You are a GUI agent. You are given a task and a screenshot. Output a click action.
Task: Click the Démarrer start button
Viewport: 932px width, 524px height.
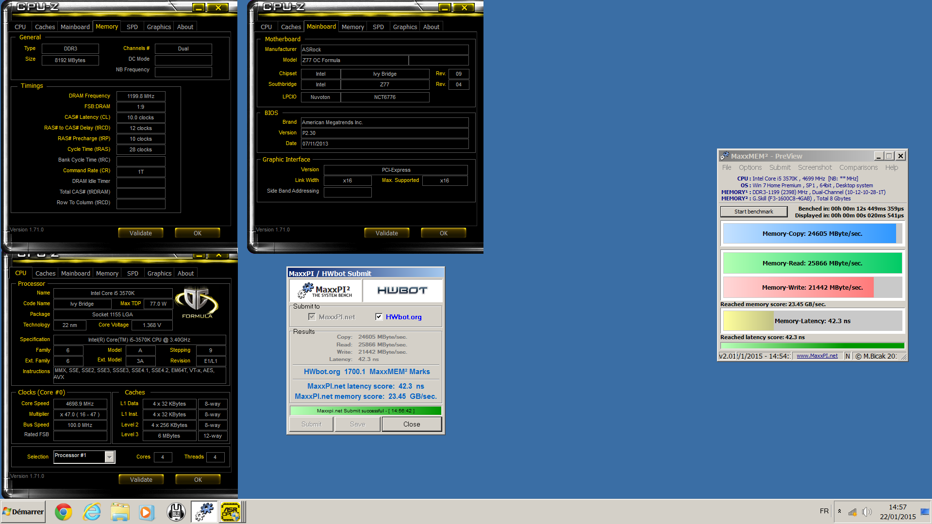[23, 512]
